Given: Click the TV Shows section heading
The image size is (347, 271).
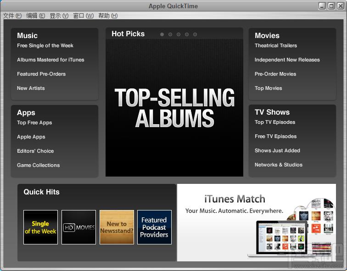Looking at the screenshot, I should (x=272, y=112).
